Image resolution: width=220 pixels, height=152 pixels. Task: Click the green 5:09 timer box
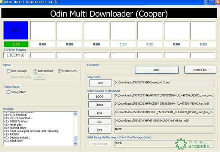click(16, 44)
